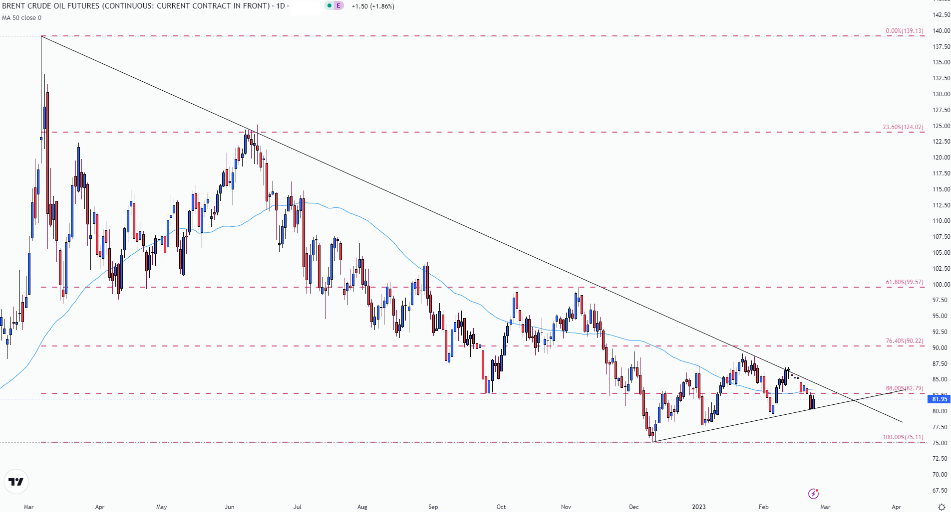Click the 67.50 price axis label

(941, 491)
